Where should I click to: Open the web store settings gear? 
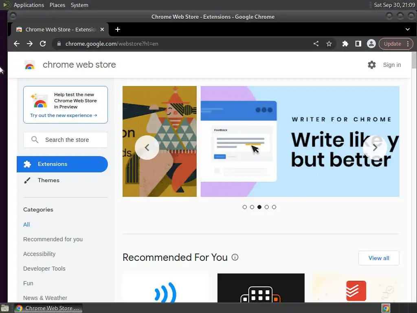click(x=372, y=65)
